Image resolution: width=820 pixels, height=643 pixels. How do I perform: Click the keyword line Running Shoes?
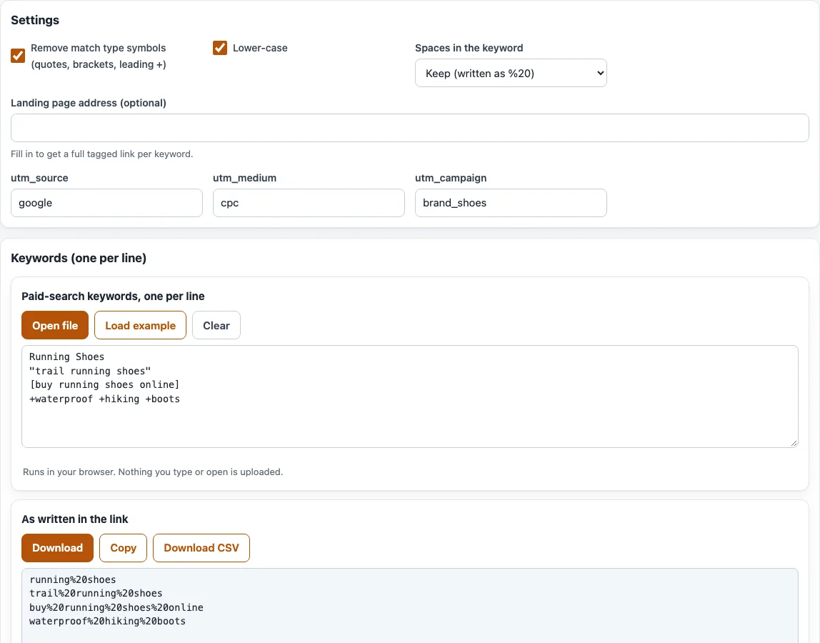click(66, 357)
